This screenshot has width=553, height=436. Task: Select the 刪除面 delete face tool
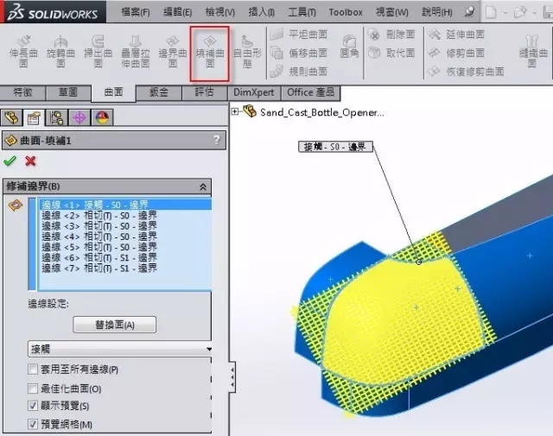click(391, 35)
